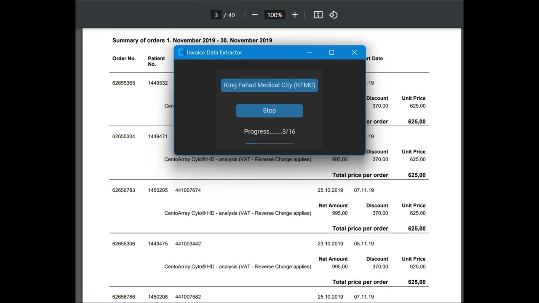Screen dimensions: 539x303
Task: Click patient number 1449475
Action: tap(157, 244)
